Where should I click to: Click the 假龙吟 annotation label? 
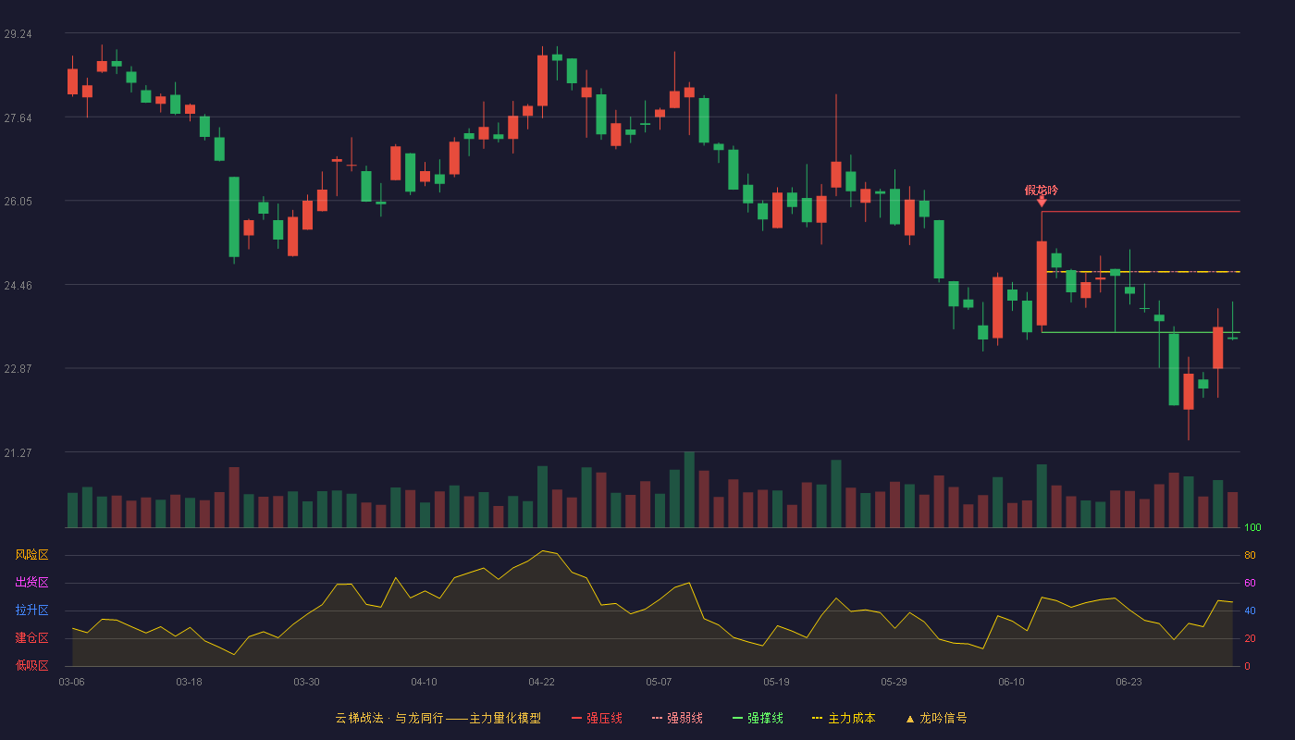point(1042,190)
